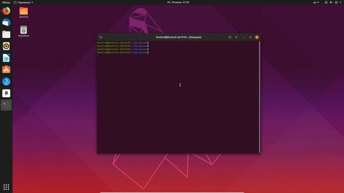Open the clock and calendar panel
Viewport: 344px width, 193px height.
178,2
